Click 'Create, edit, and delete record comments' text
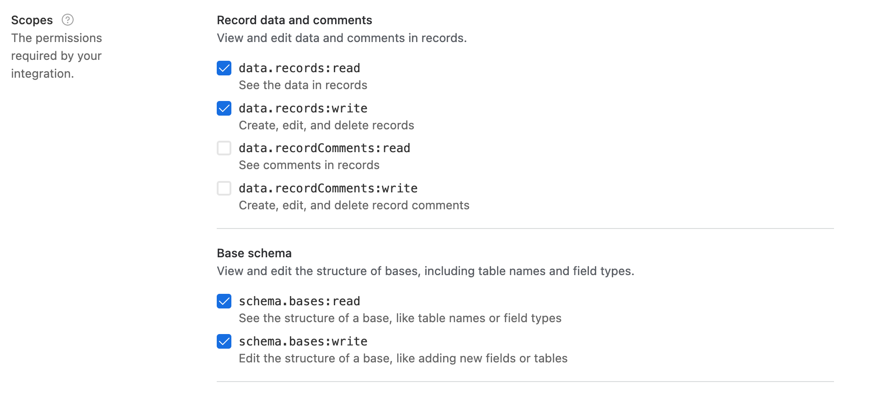This screenshot has width=877, height=393. coord(354,205)
